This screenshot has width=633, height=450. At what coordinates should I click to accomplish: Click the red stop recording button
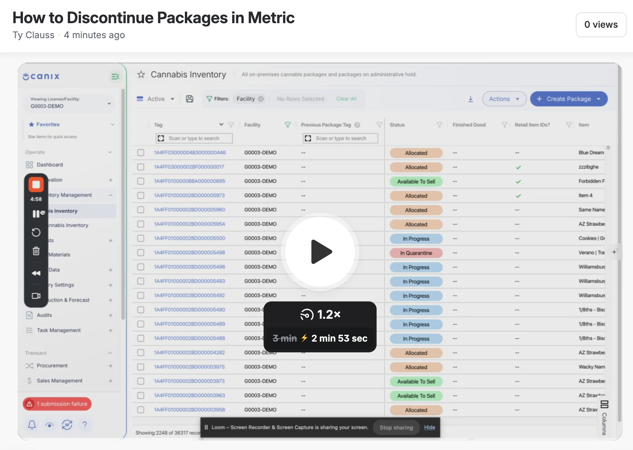[36, 185]
